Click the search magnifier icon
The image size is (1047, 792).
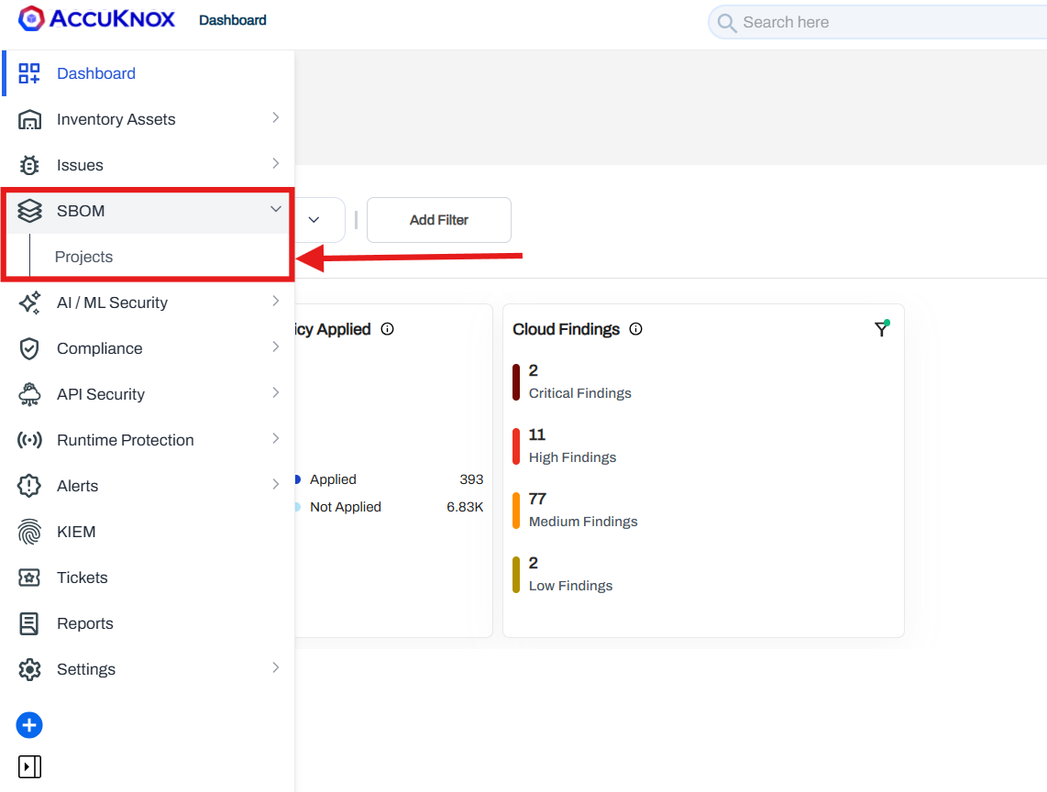pos(726,23)
